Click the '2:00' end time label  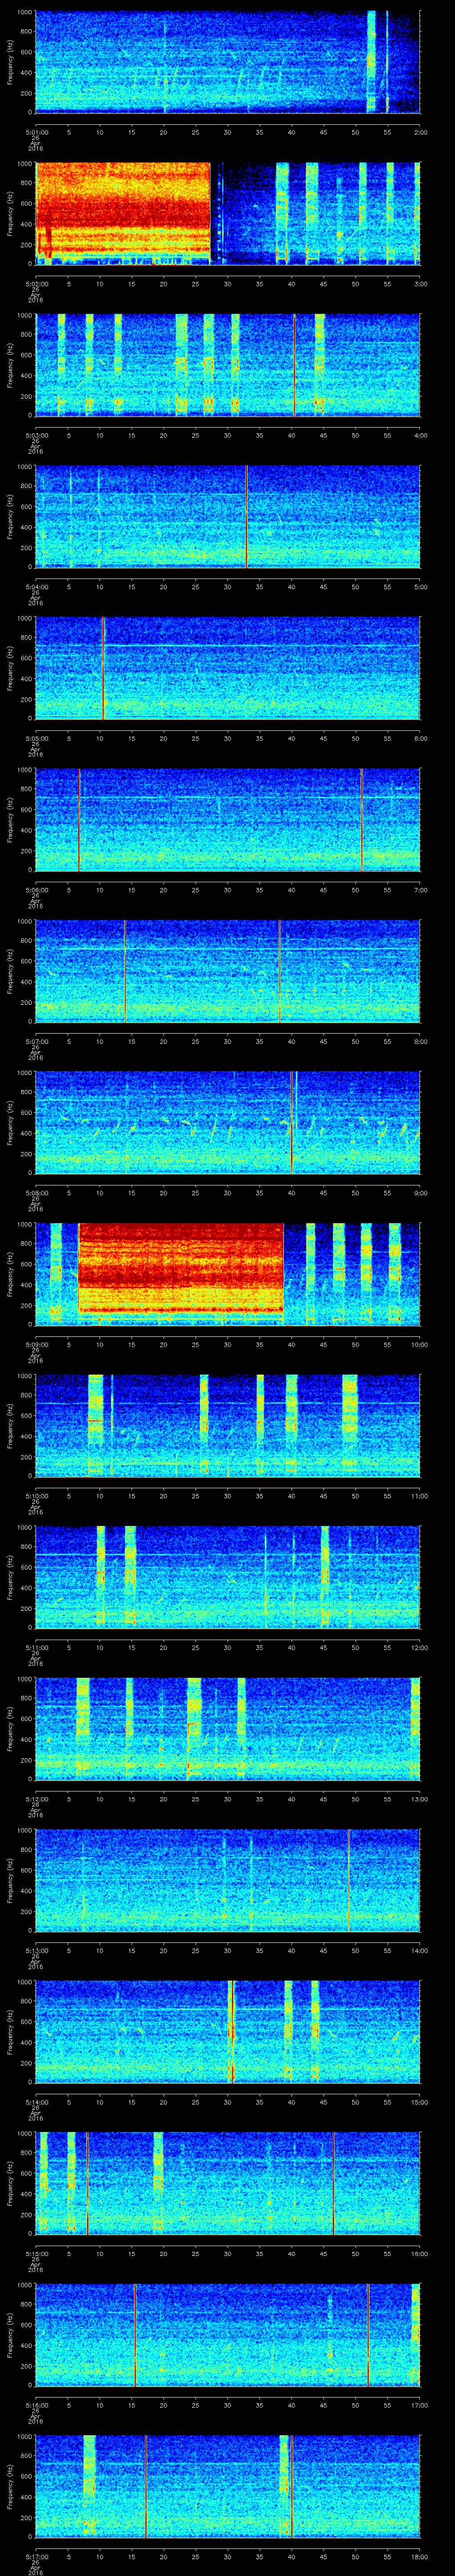click(x=420, y=132)
